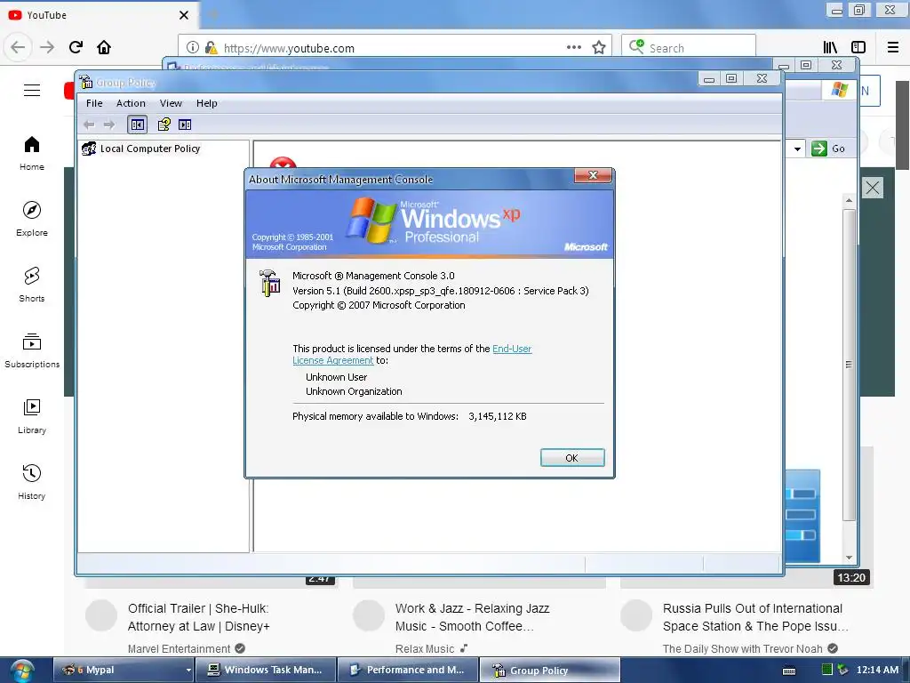
Task: Switch to Performance and M... taskbar button
Action: 408,670
